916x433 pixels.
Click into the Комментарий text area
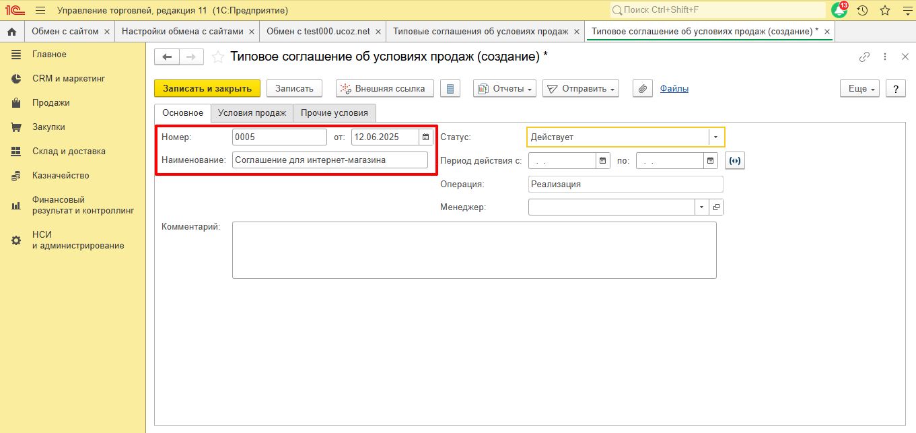[x=474, y=250]
